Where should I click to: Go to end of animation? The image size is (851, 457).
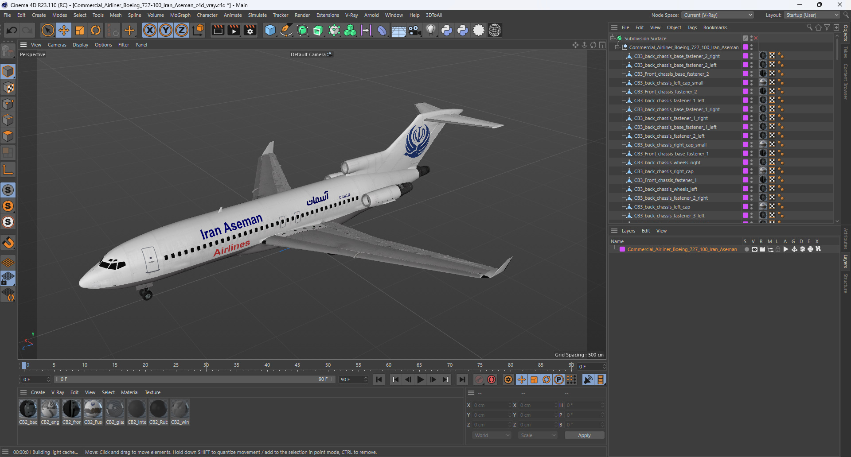coord(462,380)
